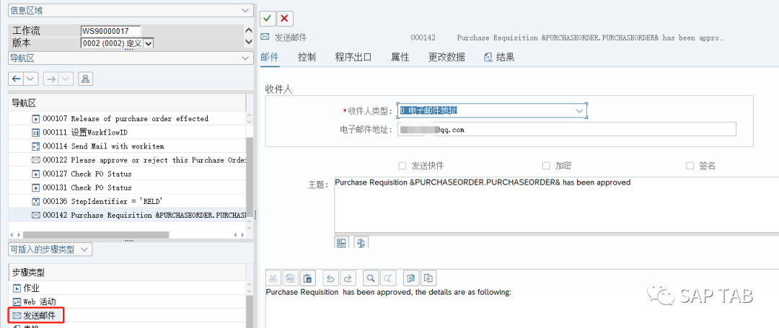779x328 pixels.
Task: Select step 000122 Please approve or reject
Action: [127, 160]
